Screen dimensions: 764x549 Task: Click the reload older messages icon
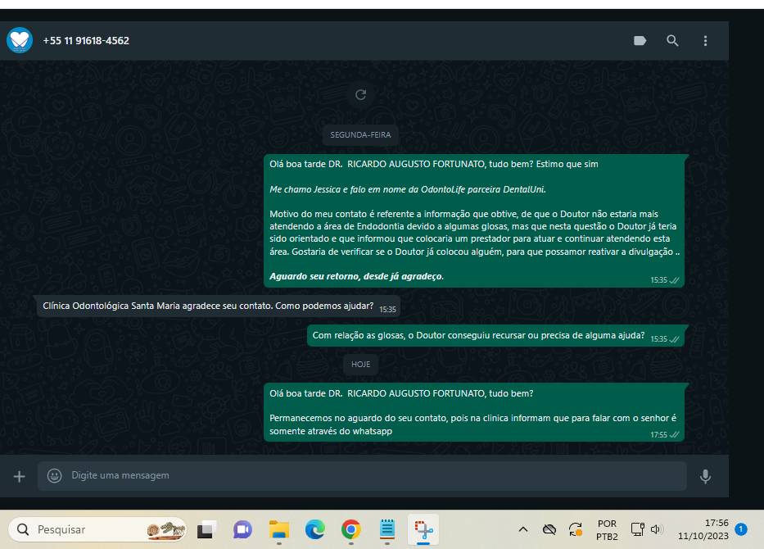click(360, 94)
